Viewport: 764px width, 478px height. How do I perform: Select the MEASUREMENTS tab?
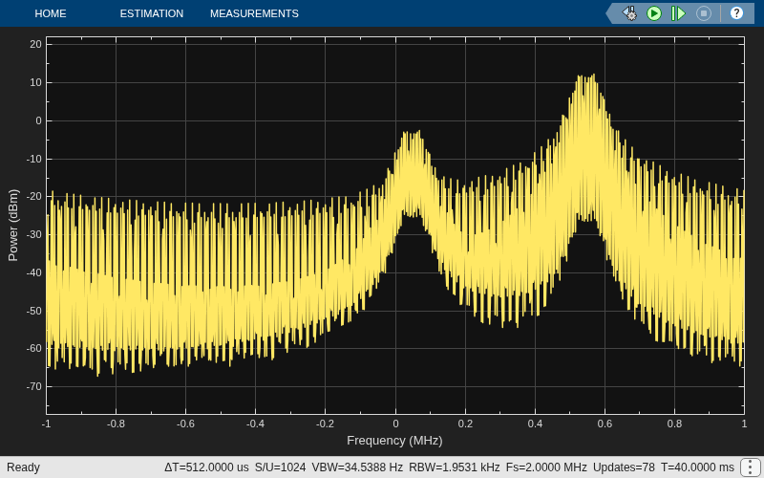coord(254,13)
